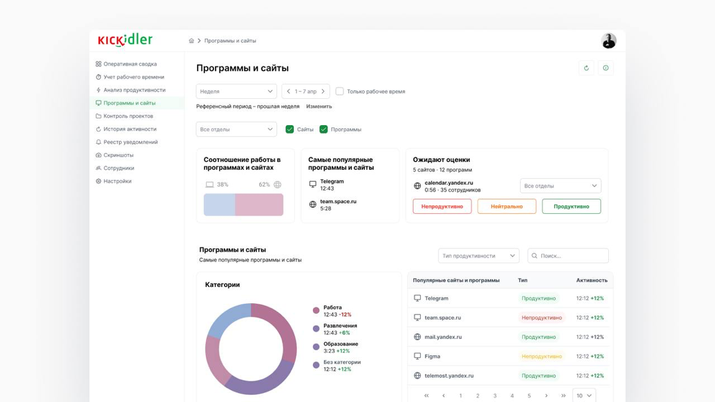This screenshot has width=715, height=402.
Task: Mark calendar.yandex.ru as Нейтрально
Action: [506, 206]
